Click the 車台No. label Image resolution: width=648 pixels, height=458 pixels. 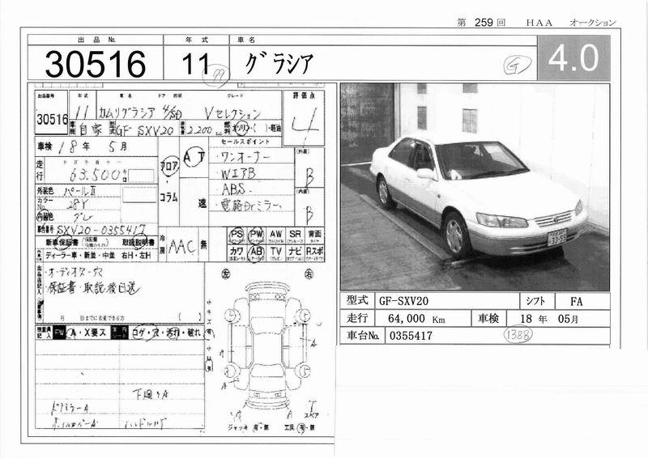363,335
